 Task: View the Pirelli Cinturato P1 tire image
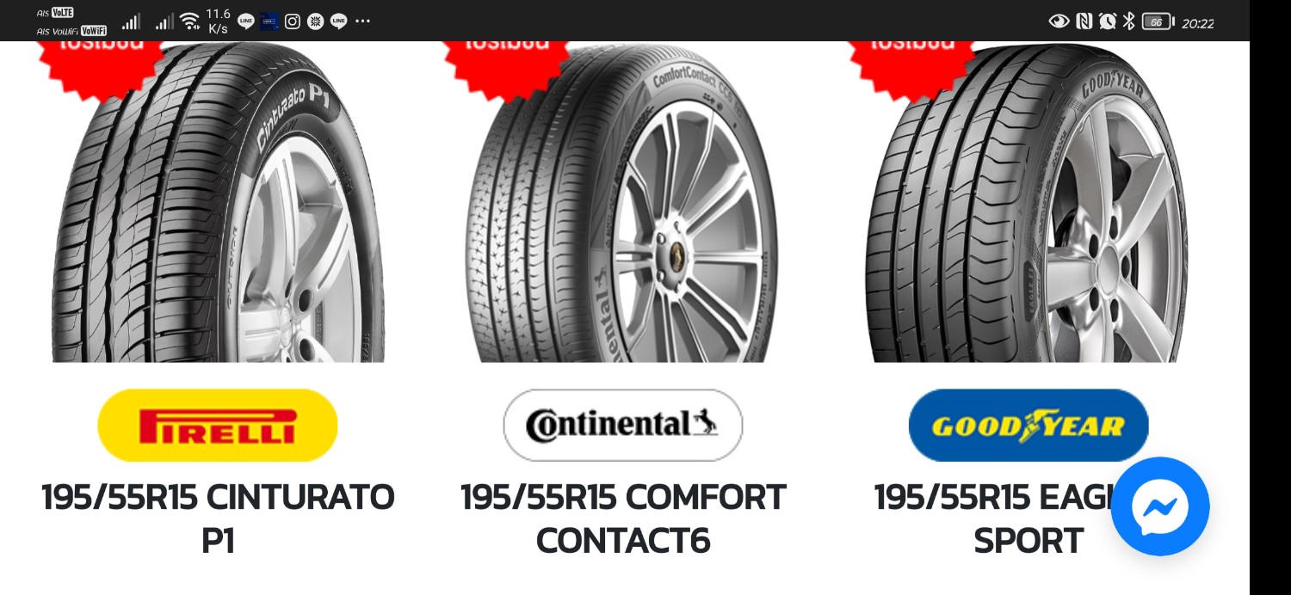pyautogui.click(x=218, y=202)
